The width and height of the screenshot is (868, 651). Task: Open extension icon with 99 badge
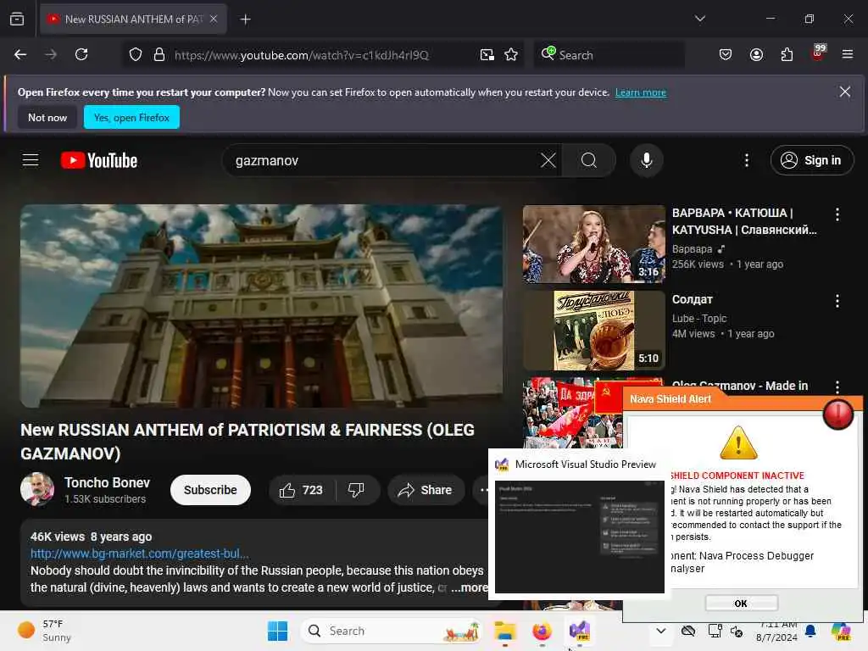[818, 52]
